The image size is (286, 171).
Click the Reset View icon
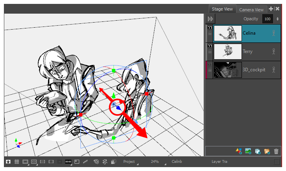[x=96, y=162]
